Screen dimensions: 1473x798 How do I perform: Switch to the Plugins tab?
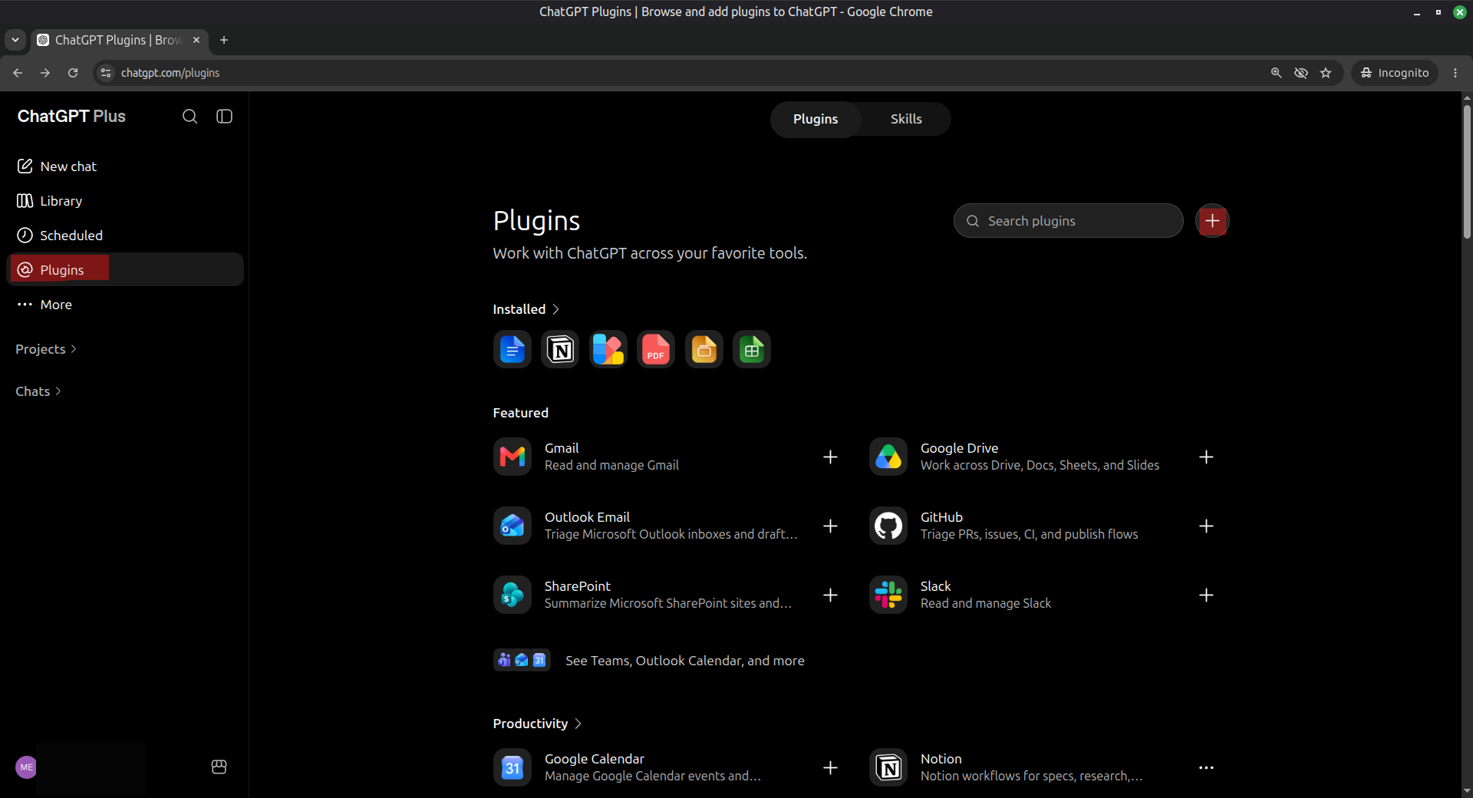point(816,119)
